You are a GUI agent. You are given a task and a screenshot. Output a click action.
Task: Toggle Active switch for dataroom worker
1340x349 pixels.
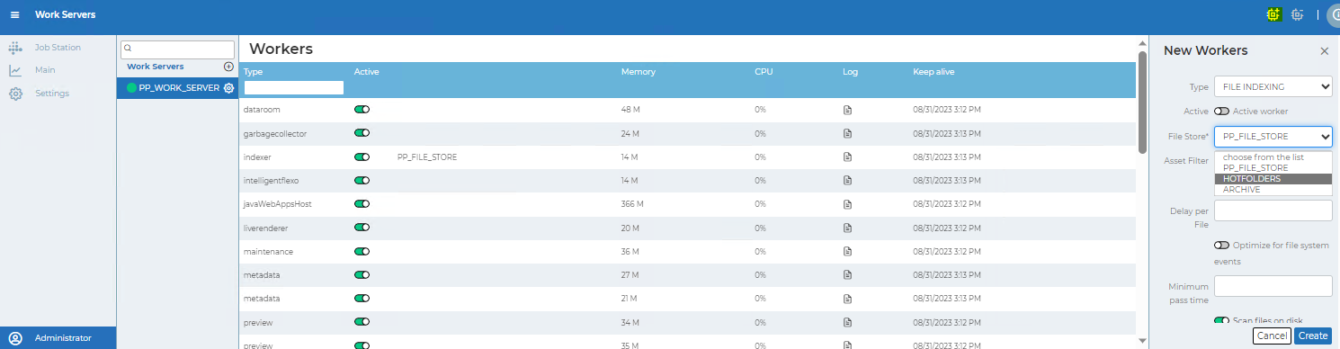tap(362, 110)
